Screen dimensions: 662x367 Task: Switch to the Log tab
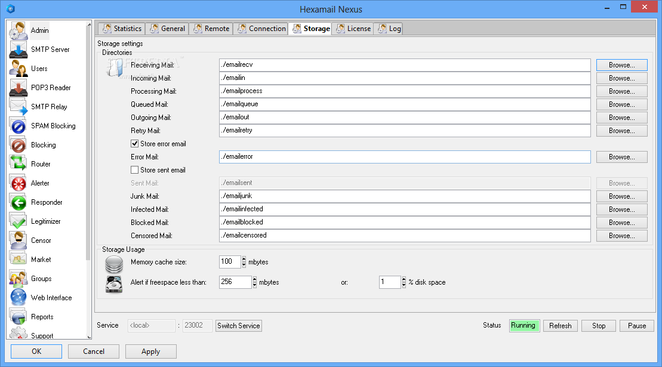pos(389,29)
